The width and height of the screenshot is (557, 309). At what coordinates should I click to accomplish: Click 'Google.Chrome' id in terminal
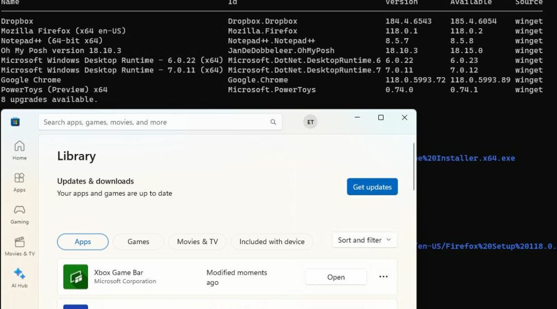tap(258, 80)
